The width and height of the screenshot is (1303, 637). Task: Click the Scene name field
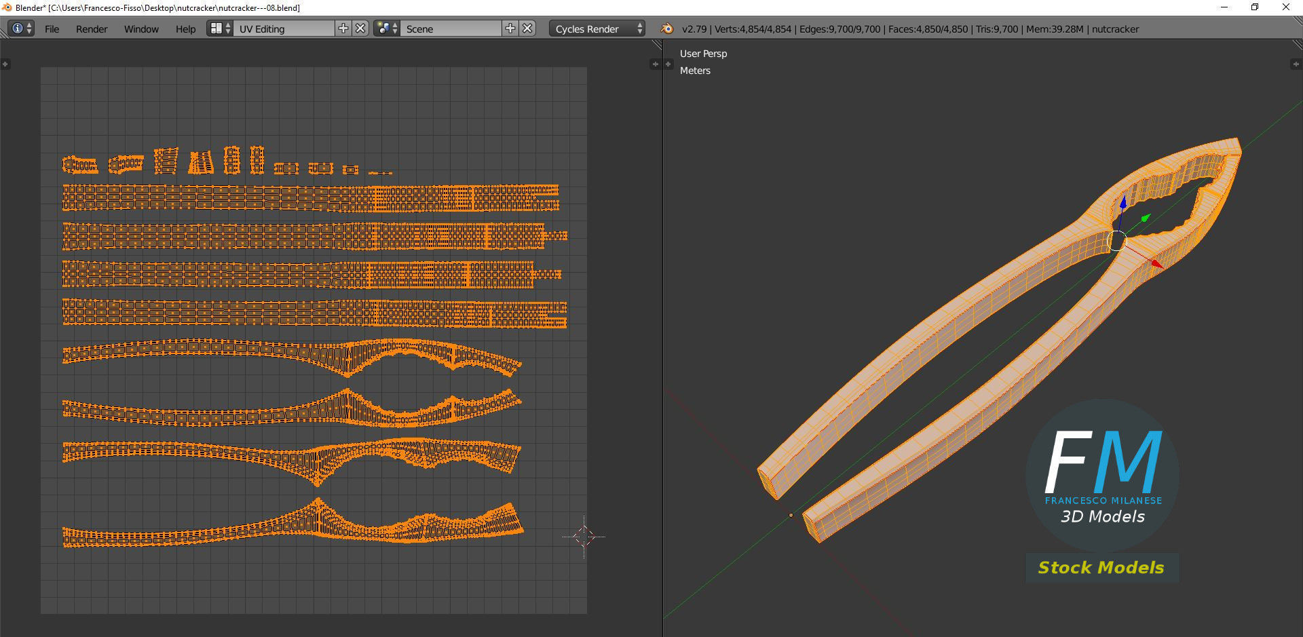[x=451, y=28]
